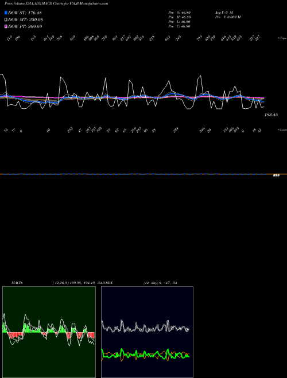
Task: Click the Lows marker at chart right
Action: [282, 129]
